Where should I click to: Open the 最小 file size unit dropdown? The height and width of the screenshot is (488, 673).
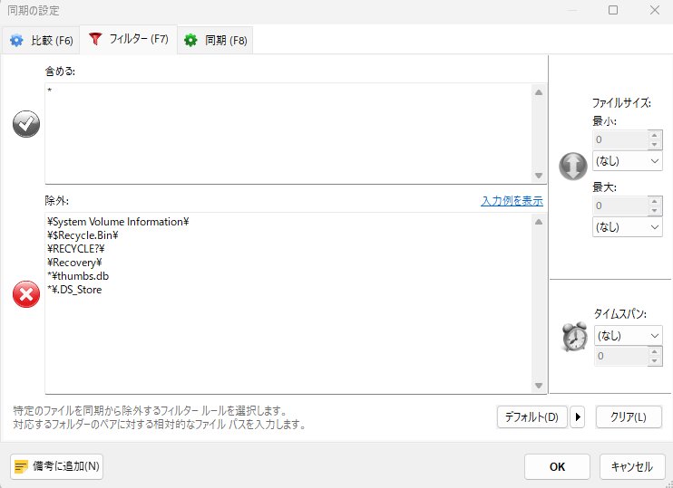628,161
